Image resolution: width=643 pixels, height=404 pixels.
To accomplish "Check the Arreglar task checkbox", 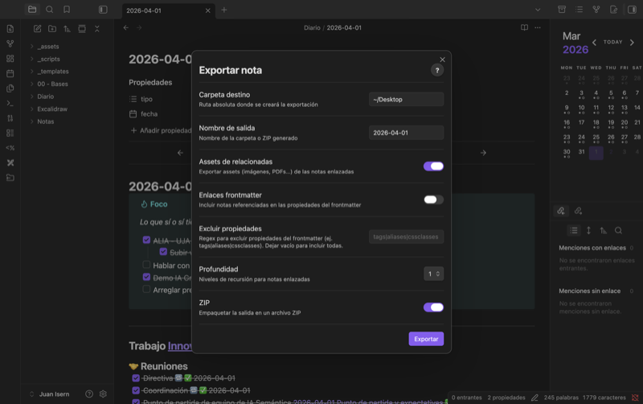I will tap(146, 289).
